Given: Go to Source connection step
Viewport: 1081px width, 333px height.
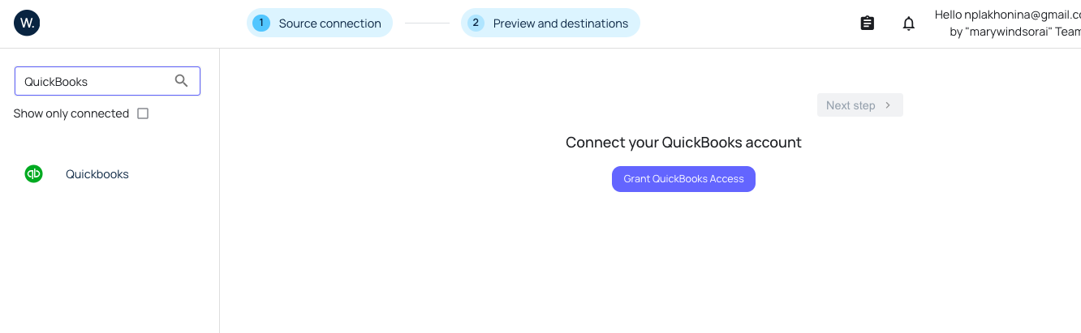Looking at the screenshot, I should (320, 23).
